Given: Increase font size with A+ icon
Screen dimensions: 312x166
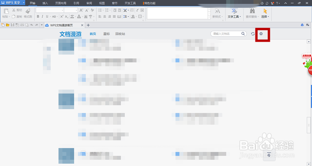Looking at the screenshot, I should click(x=81, y=10).
